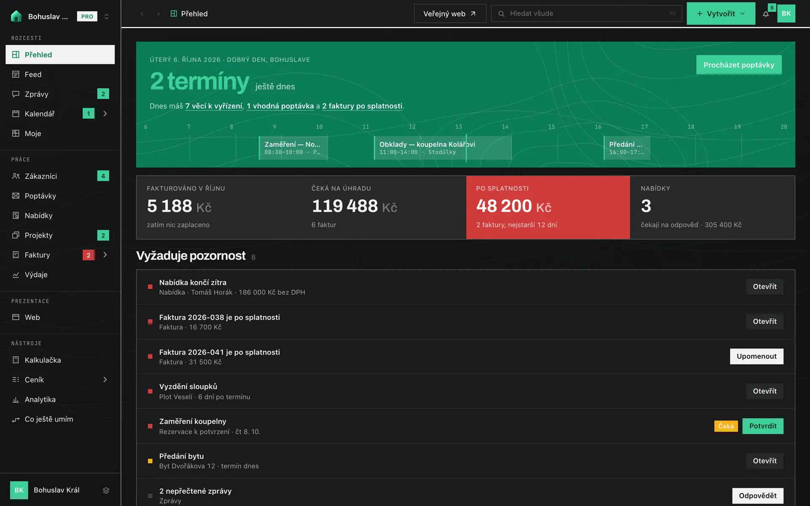Click the Hledat všude search field
Image resolution: width=810 pixels, height=506 pixels.
(586, 13)
